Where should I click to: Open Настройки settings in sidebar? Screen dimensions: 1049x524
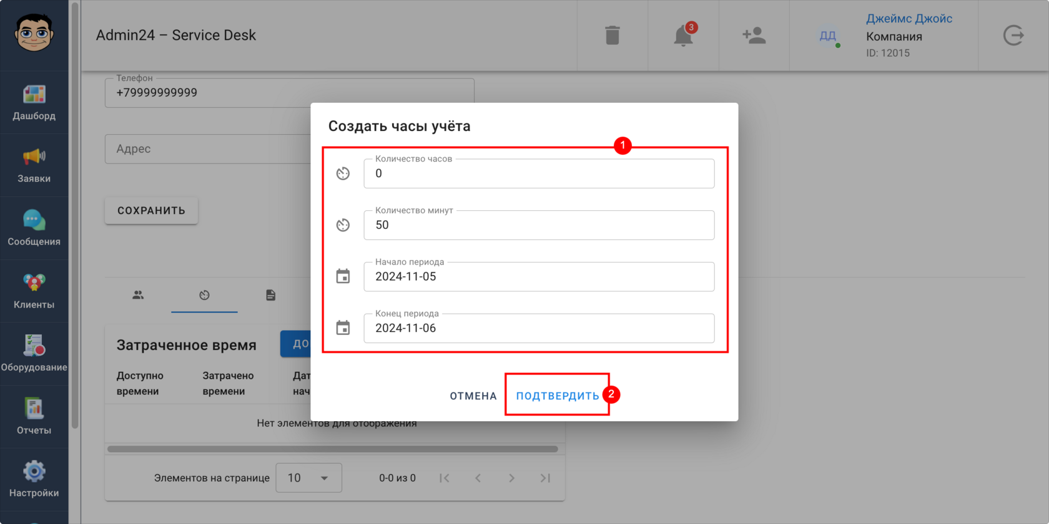point(34,480)
